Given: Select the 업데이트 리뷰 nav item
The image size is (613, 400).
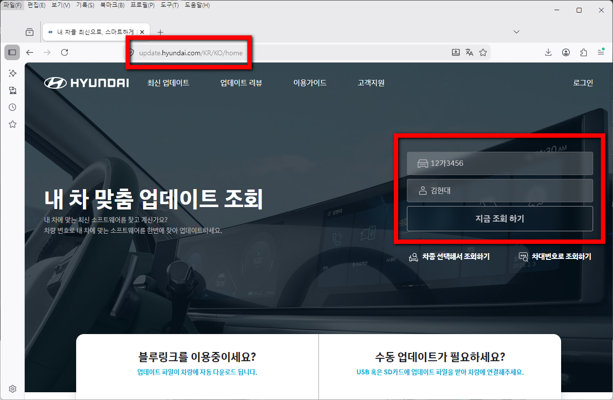Looking at the screenshot, I should pos(241,83).
